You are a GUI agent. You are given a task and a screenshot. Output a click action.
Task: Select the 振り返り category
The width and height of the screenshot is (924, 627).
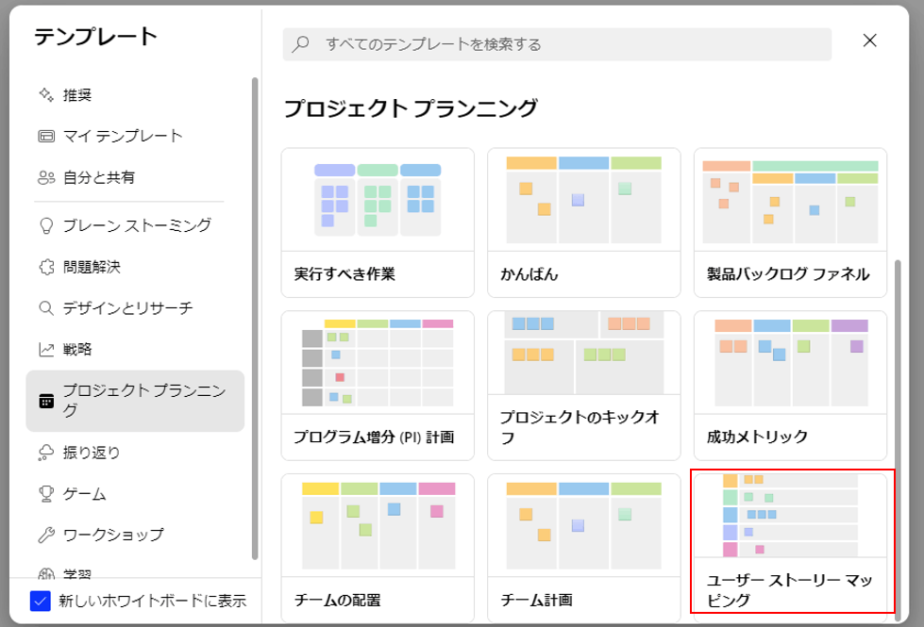[135, 453]
